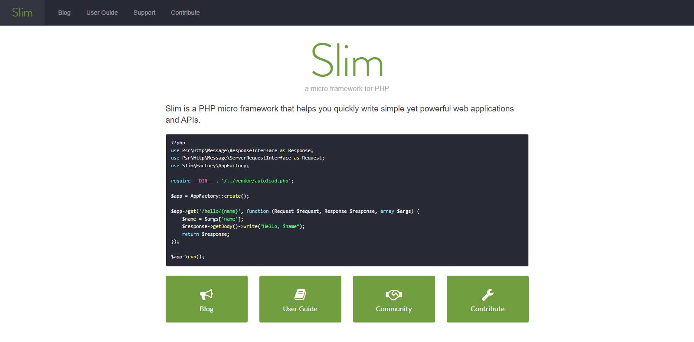
Task: Select Contribute in the top navigation
Action: [185, 13]
